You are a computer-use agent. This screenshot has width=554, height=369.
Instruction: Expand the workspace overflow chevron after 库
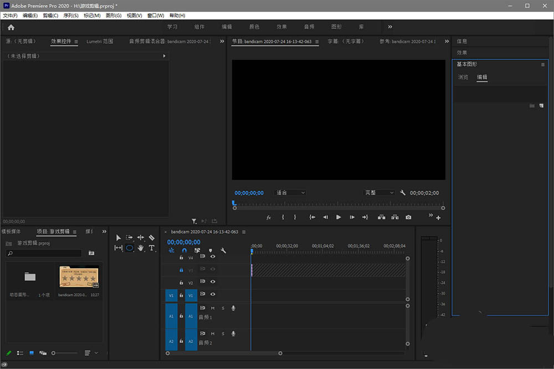coord(390,27)
